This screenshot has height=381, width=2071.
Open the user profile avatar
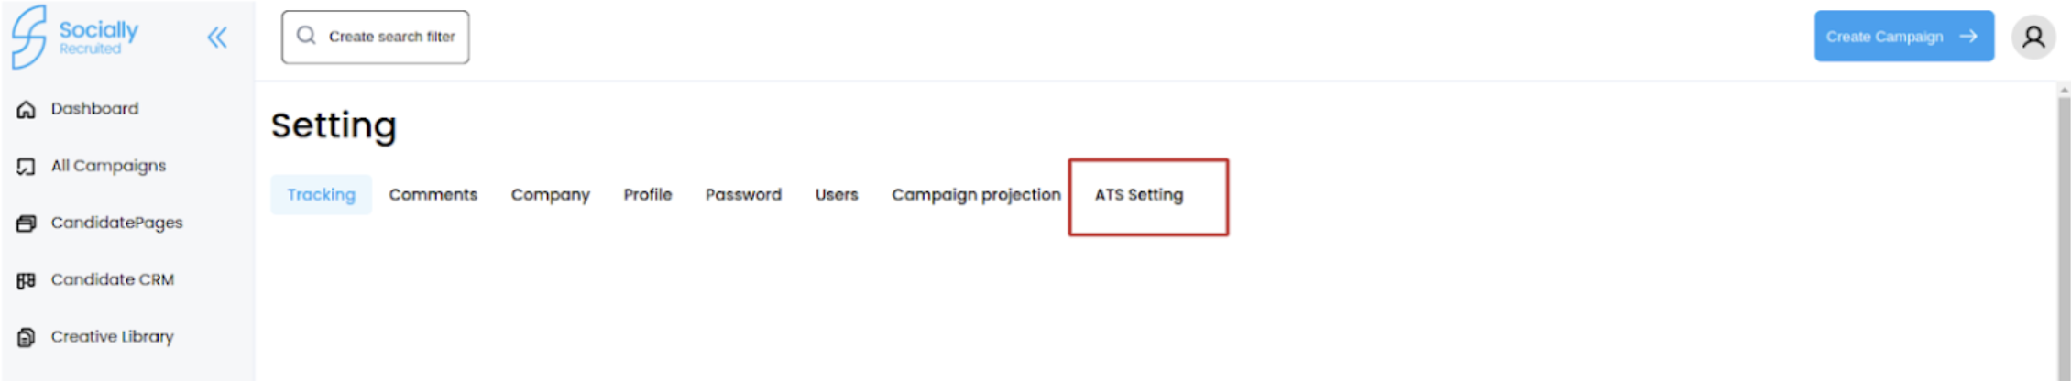(x=2033, y=37)
